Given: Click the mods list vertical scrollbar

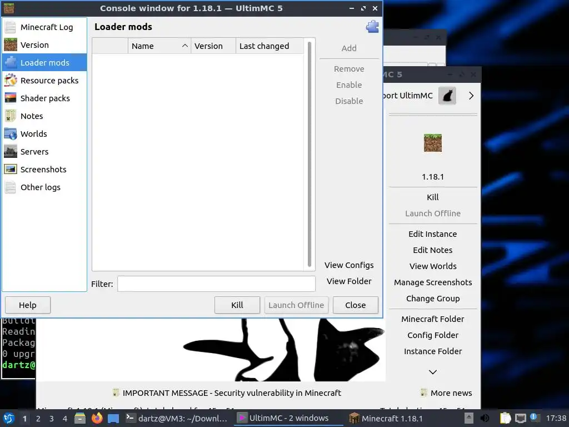Looking at the screenshot, I should (310, 155).
